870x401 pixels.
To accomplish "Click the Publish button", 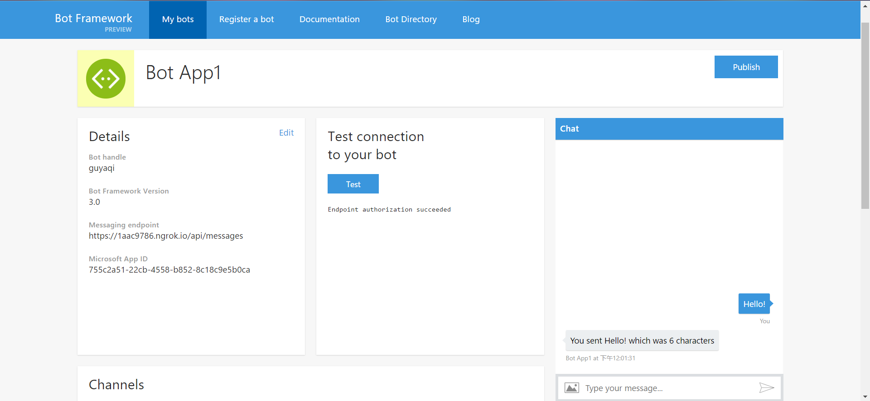I will coord(746,67).
